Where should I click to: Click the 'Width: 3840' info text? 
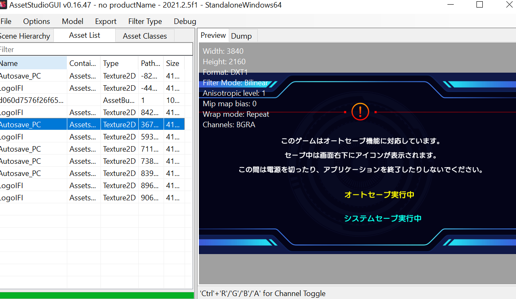[x=223, y=51]
